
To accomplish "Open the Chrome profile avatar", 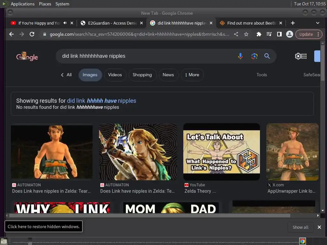I will [289, 34].
